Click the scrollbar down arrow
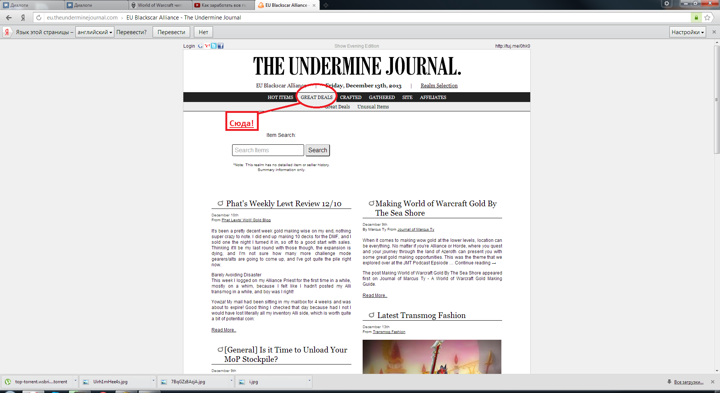This screenshot has height=393, width=720. point(717,371)
